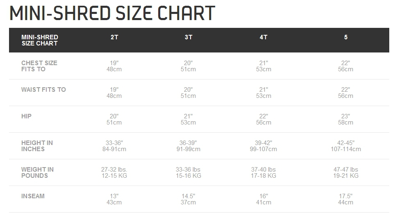This screenshot has height=213, width=395.
Task: Click the MINI-SHRED SIZE CHART title
Action: coord(112,13)
